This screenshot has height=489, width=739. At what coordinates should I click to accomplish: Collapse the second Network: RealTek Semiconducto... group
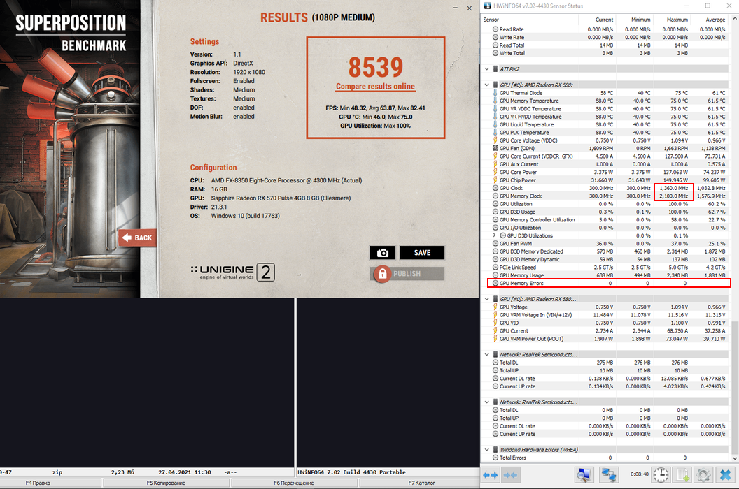[x=487, y=402]
